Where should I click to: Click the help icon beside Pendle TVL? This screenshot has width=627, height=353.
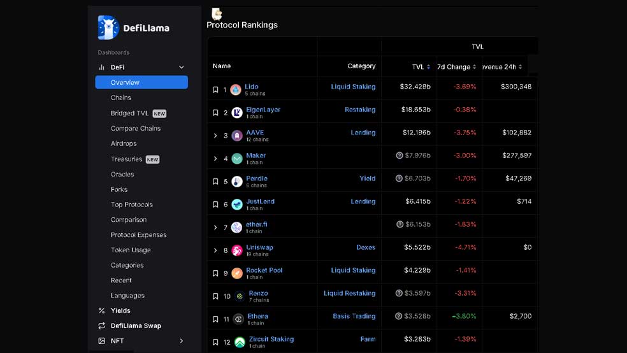(x=399, y=178)
